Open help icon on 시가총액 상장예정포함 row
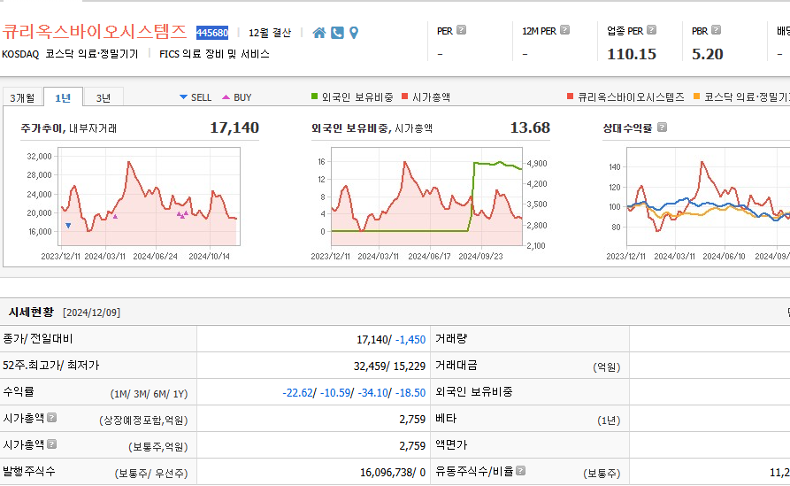Image resolution: width=790 pixels, height=486 pixels. click(x=52, y=418)
